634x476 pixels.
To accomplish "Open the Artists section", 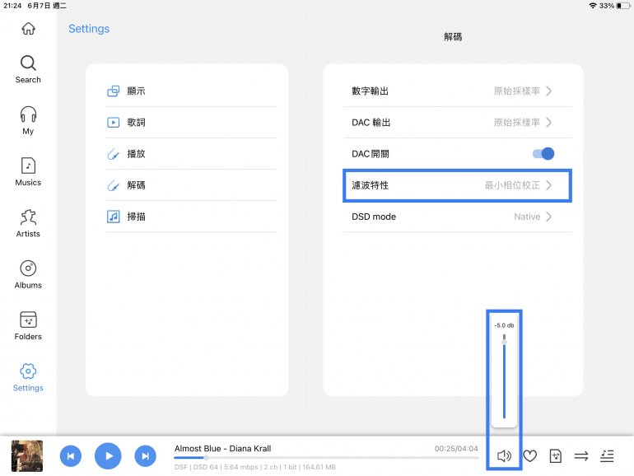I will click(x=28, y=222).
